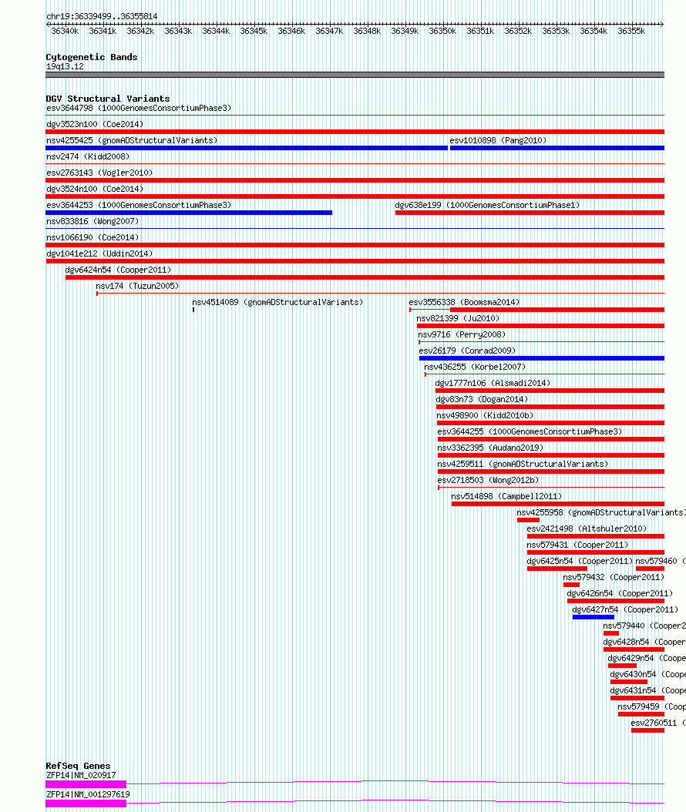Select the dgv3523n100 (Coe2014) label

click(95, 124)
